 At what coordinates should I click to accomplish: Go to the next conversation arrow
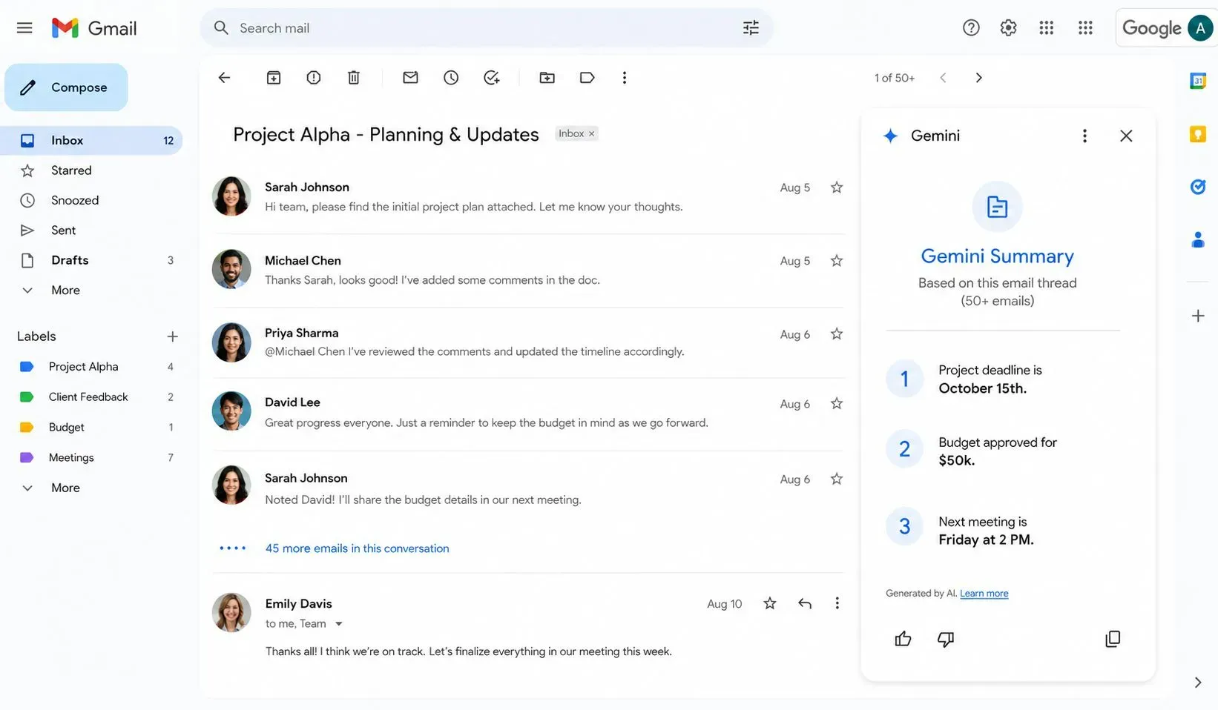pyautogui.click(x=978, y=78)
